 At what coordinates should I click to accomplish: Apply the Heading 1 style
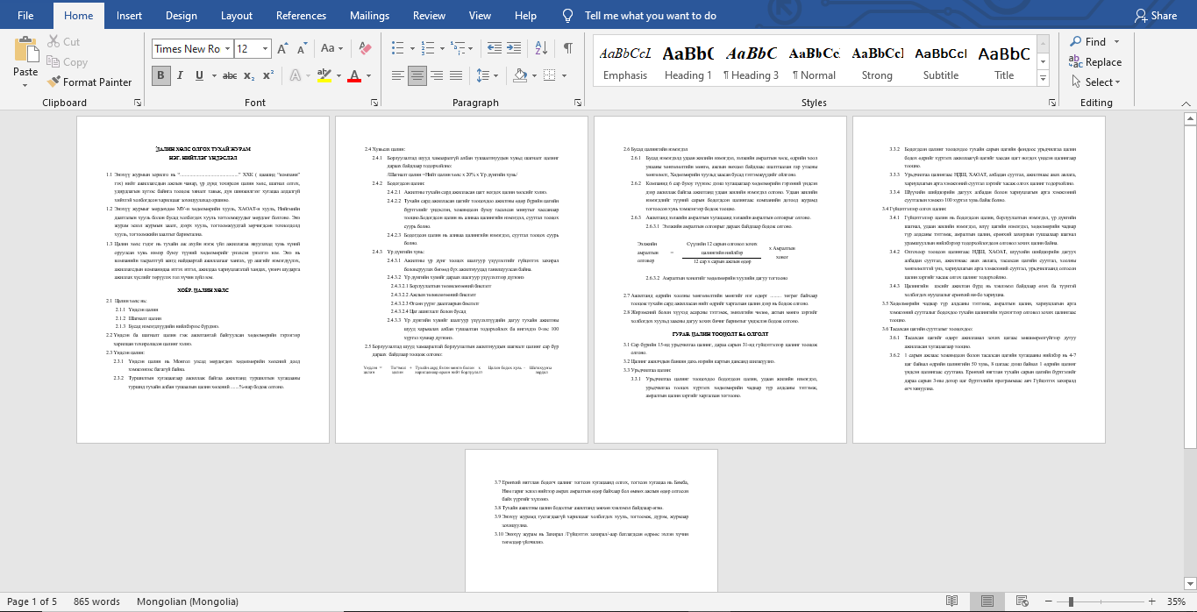688,62
